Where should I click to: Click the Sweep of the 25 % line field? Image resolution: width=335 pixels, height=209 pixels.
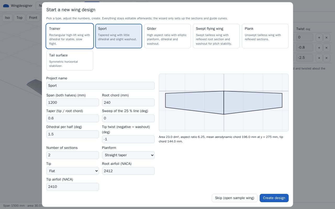tap(128, 118)
